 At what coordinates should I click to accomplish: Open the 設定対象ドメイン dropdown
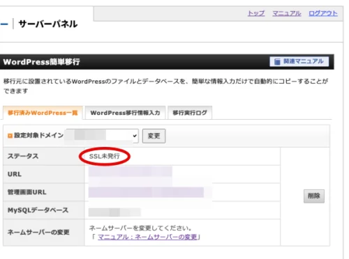point(102,136)
